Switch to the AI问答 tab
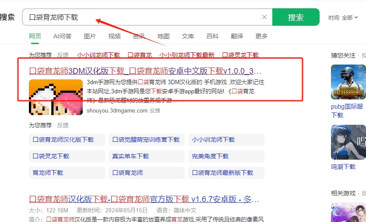This screenshot has width=366, height=222. click(62, 36)
